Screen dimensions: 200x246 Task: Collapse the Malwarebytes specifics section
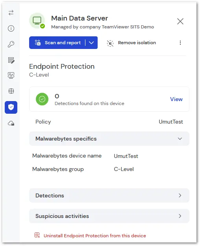point(109,139)
